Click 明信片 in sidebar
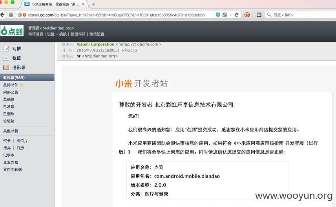336x207 pixels. (x=22, y=141)
